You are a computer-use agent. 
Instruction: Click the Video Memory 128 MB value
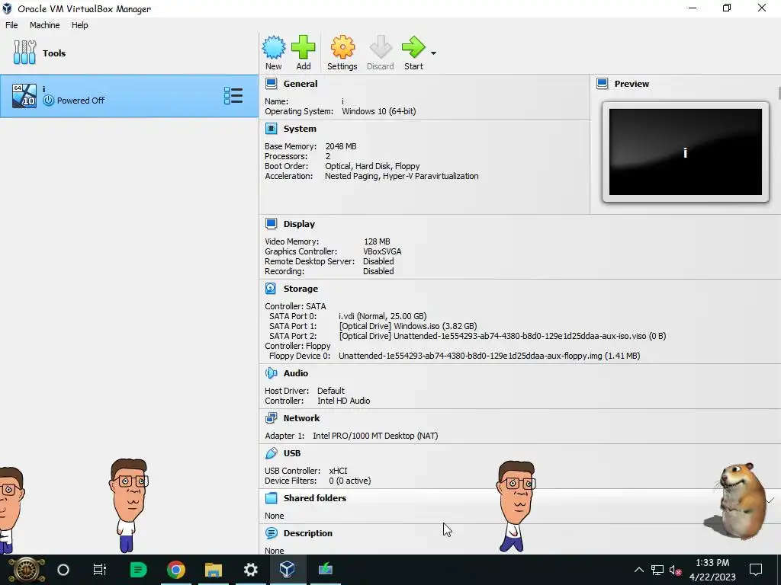(377, 241)
